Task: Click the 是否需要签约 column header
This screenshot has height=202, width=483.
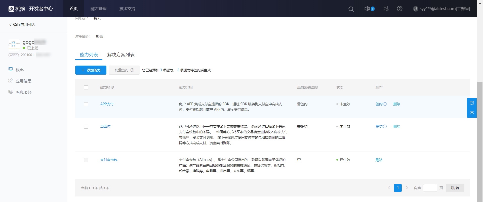Action: coord(307,87)
